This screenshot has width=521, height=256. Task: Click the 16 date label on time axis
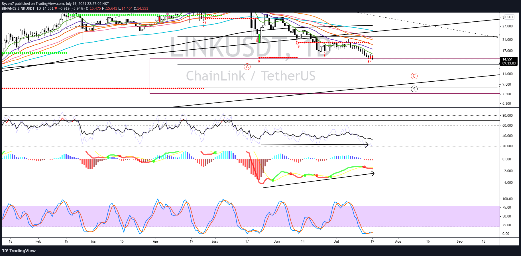click(x=428, y=241)
